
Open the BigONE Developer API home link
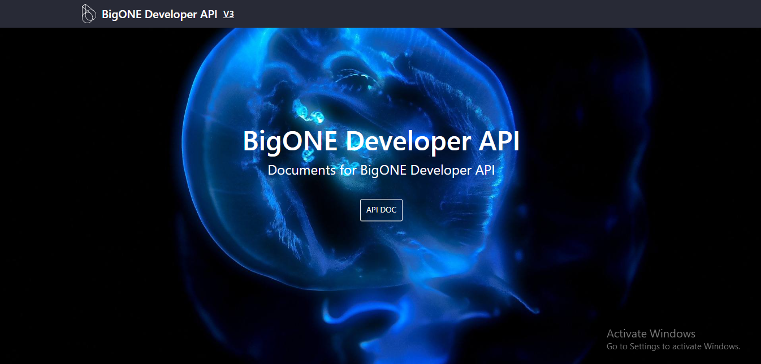tap(159, 14)
